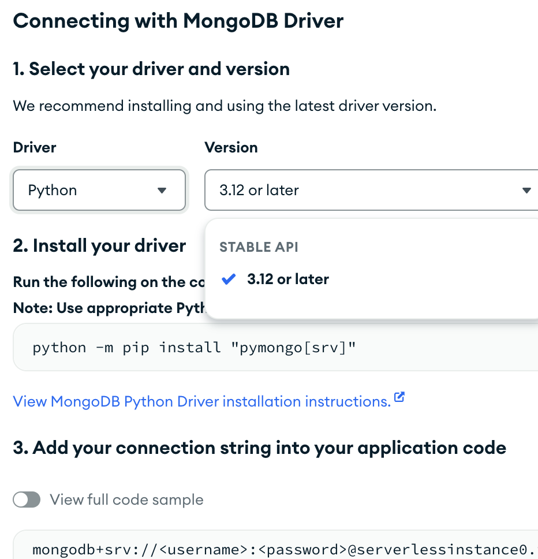Select "3.12 or later" option in the open list

click(287, 279)
